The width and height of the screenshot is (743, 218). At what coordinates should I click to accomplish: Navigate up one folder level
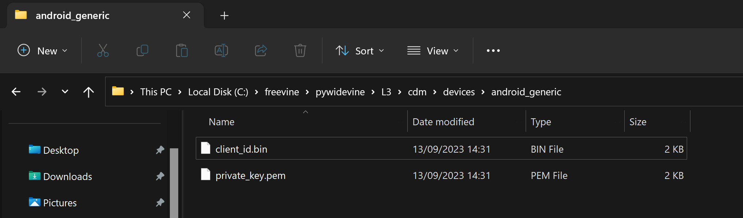coord(88,92)
